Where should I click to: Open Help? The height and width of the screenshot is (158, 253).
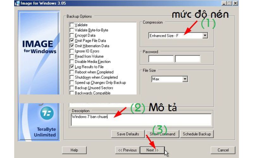[74, 150]
